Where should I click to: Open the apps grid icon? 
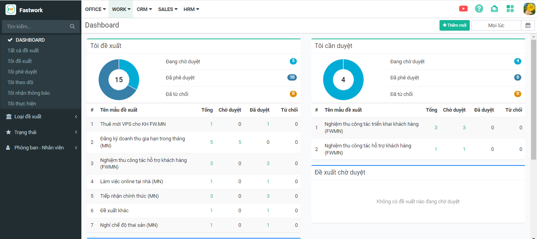(x=510, y=9)
